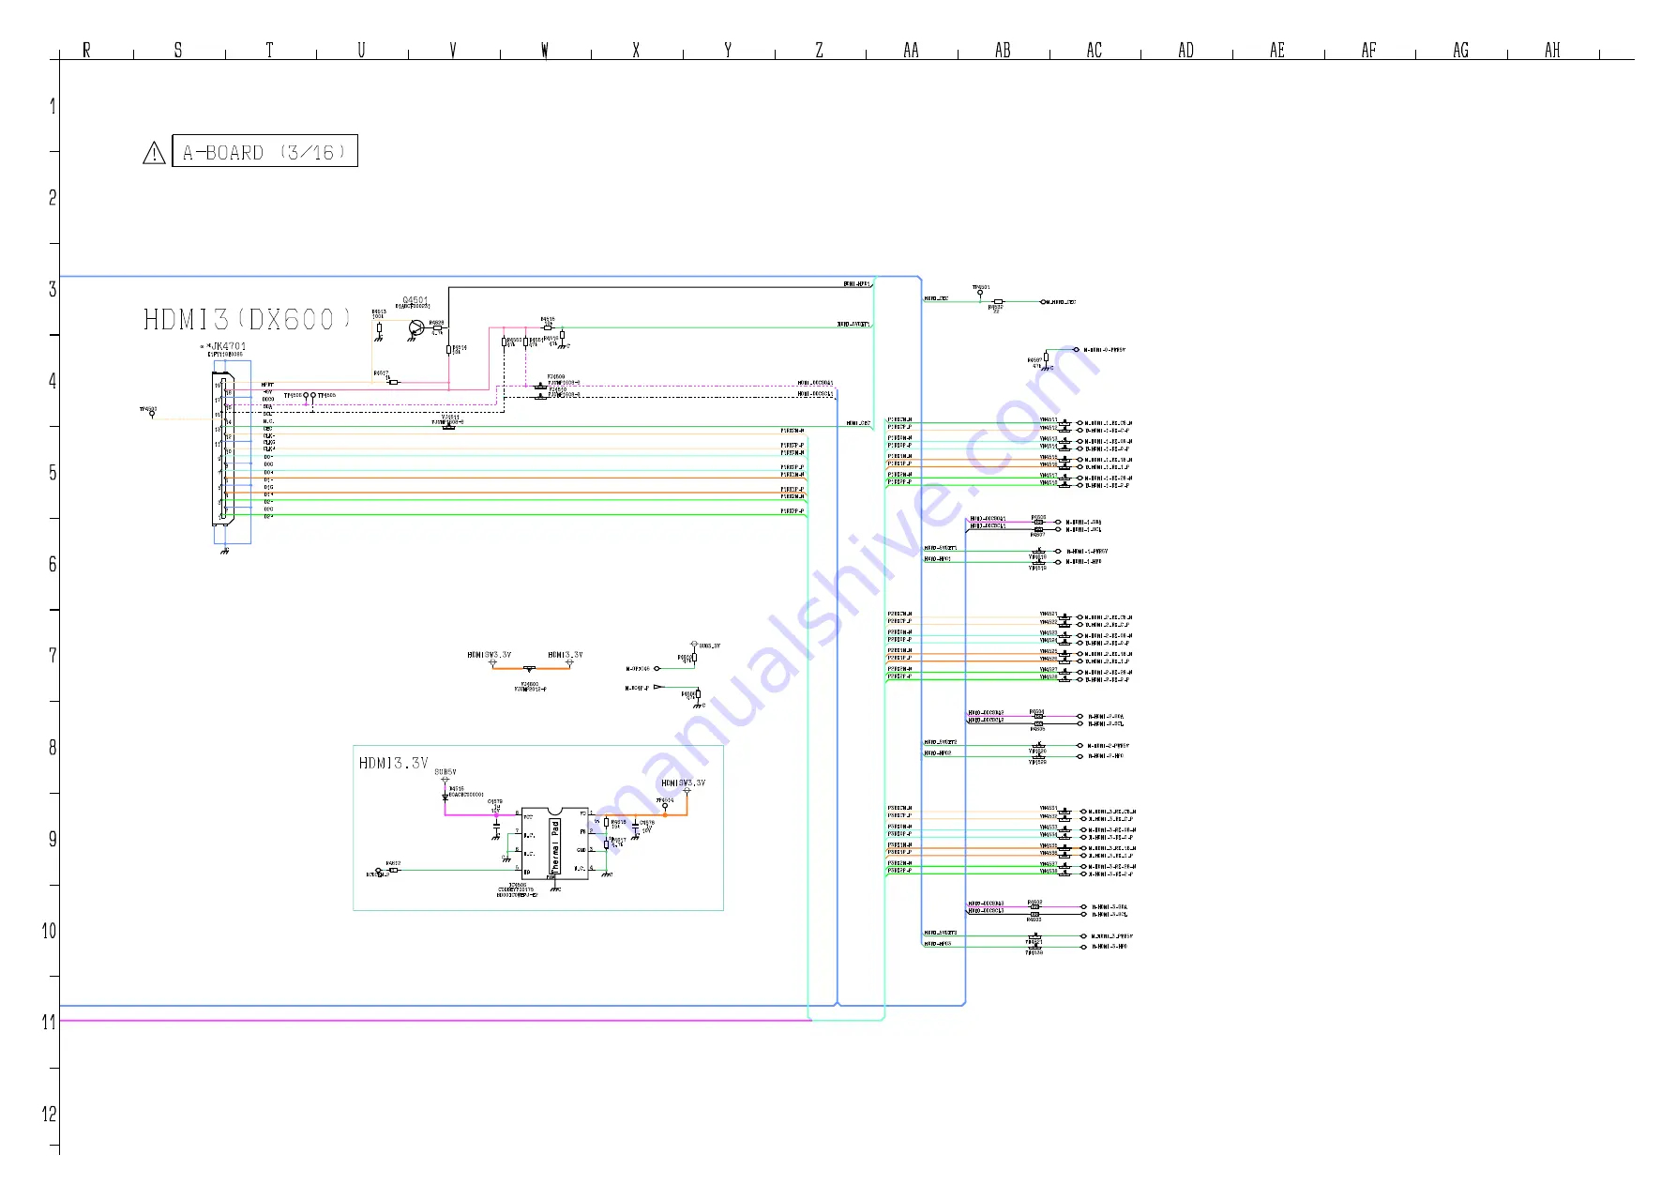Image resolution: width=1676 pixels, height=1185 pixels.
Task: Click row marker 9
Action: pyautogui.click(x=53, y=839)
